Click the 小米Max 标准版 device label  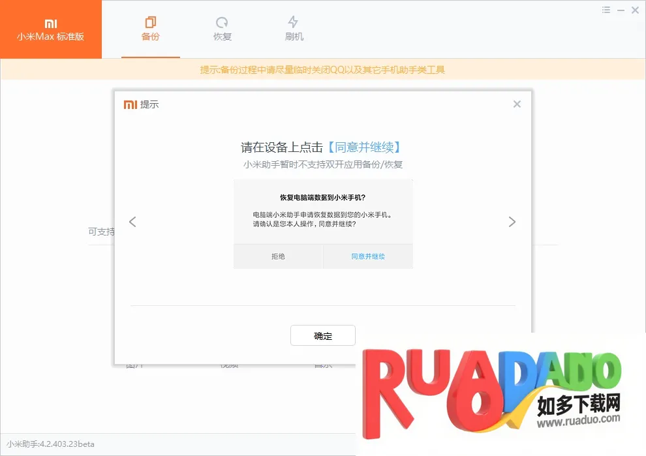tap(51, 37)
